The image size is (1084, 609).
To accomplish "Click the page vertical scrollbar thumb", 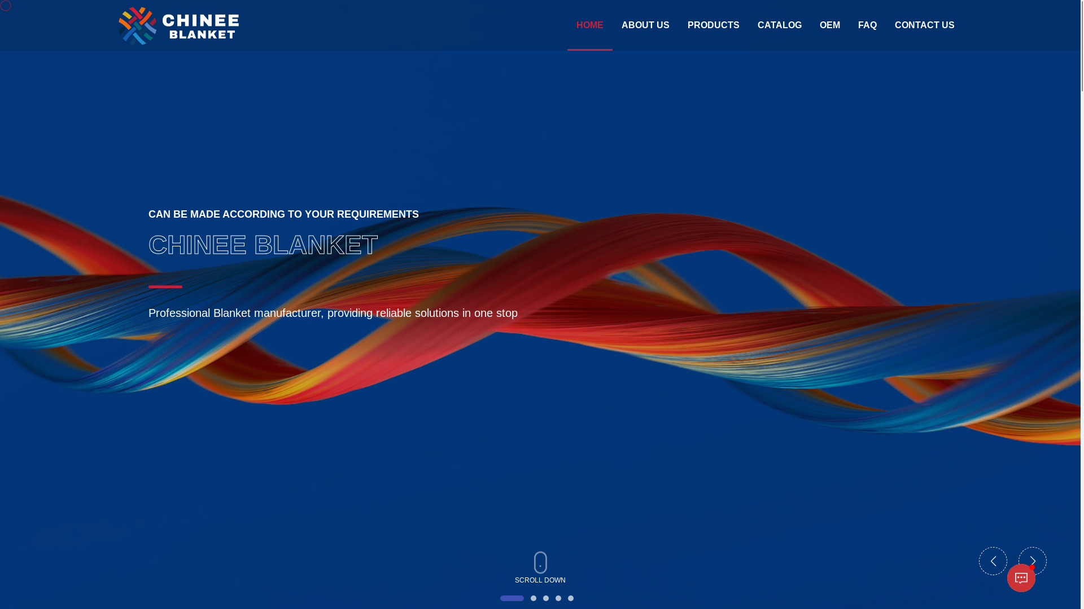I will [x=1082, y=46].
